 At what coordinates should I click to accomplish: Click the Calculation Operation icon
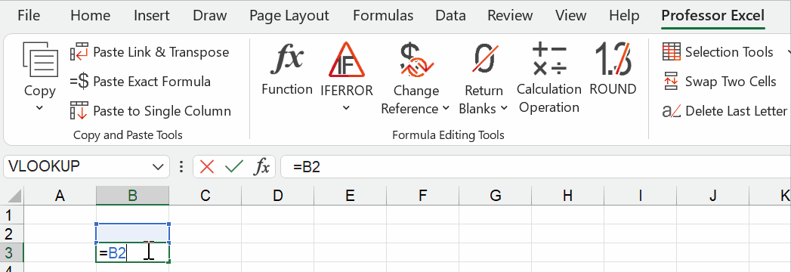point(548,58)
